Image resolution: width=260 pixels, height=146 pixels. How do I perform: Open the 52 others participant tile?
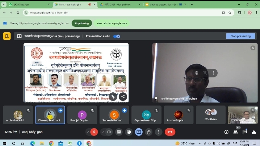click(x=211, y=115)
